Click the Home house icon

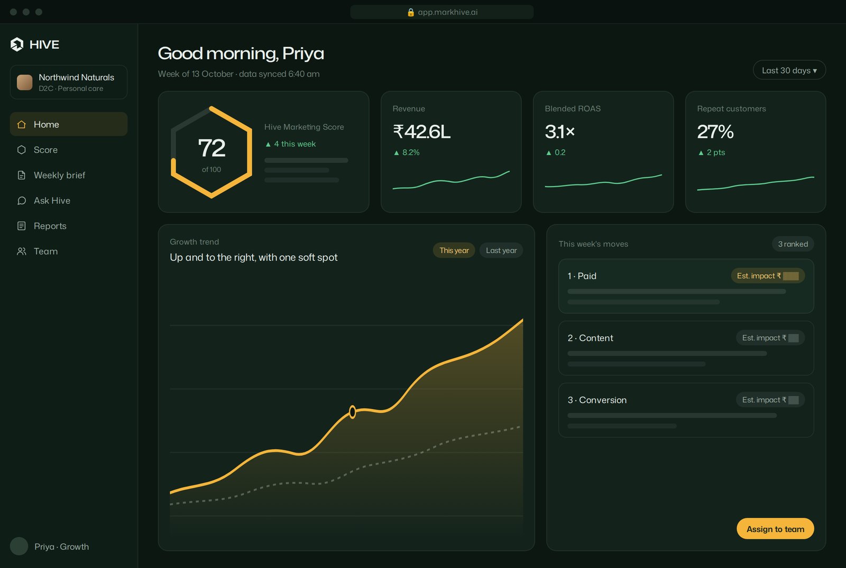point(22,124)
